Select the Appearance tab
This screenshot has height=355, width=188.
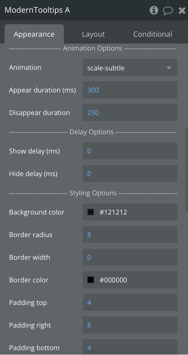click(34, 34)
